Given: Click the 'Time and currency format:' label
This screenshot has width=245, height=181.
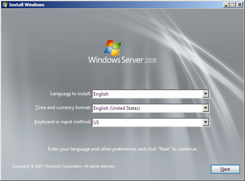Looking at the screenshot, I should click(63, 107).
